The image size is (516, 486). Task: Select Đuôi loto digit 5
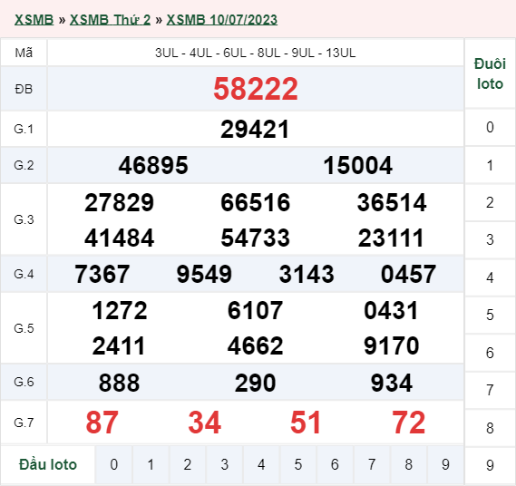point(490,315)
